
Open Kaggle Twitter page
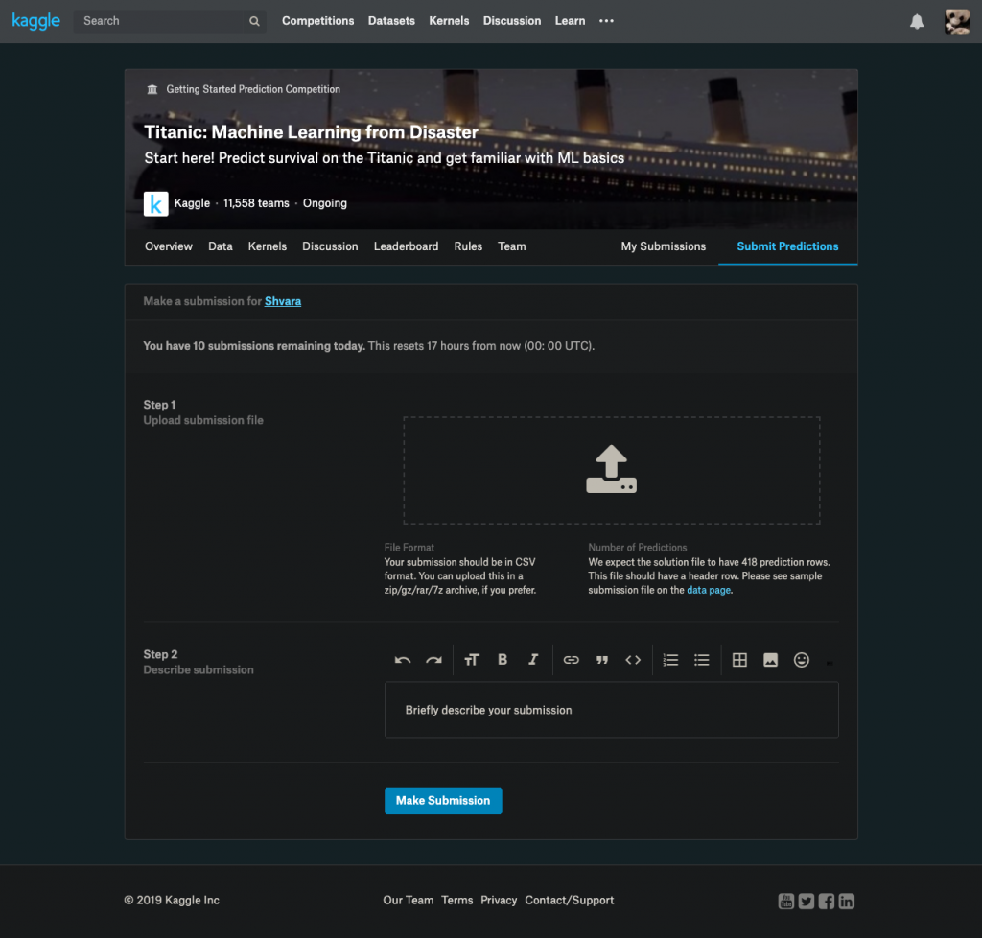click(806, 901)
